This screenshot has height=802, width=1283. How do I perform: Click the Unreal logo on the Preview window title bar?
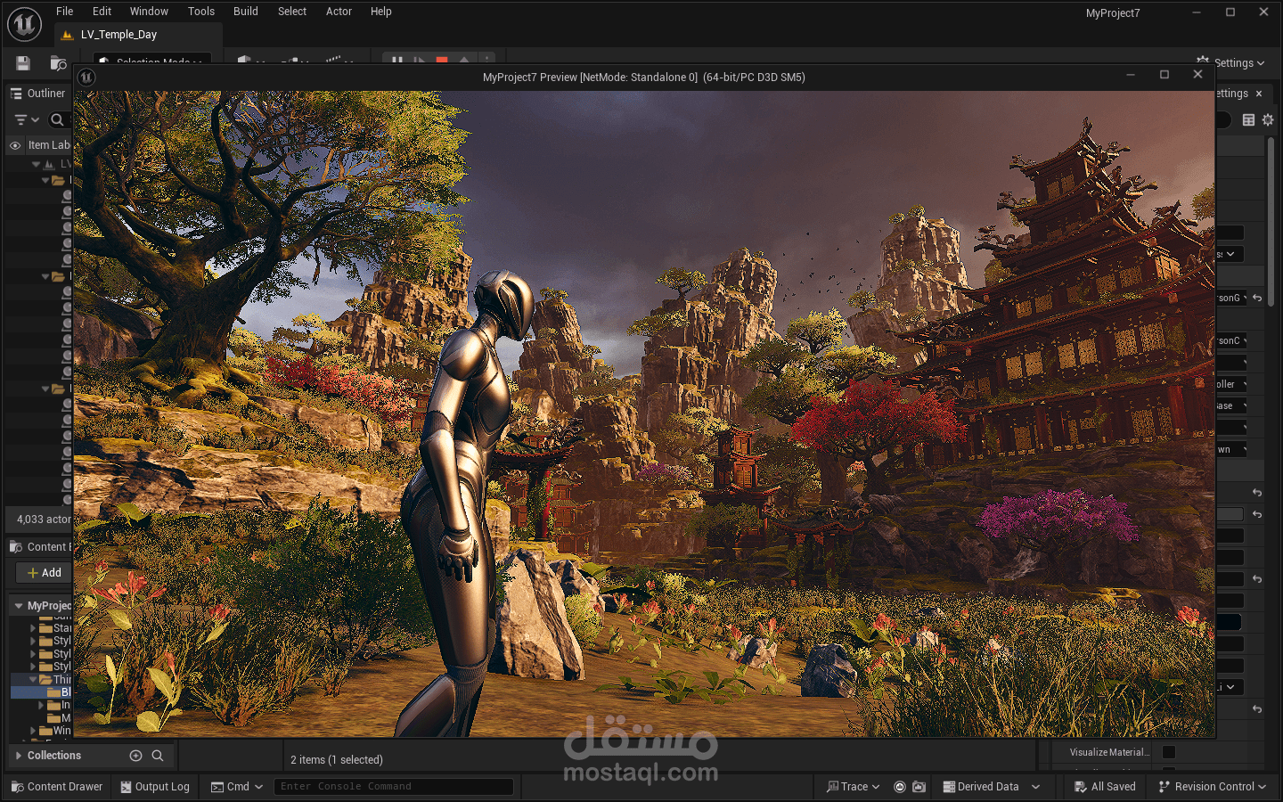(x=86, y=78)
